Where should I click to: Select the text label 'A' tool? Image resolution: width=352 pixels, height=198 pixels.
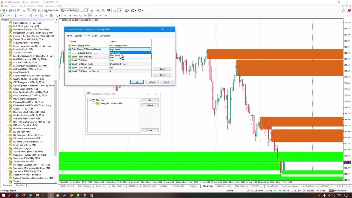pyautogui.click(x=46, y=16)
